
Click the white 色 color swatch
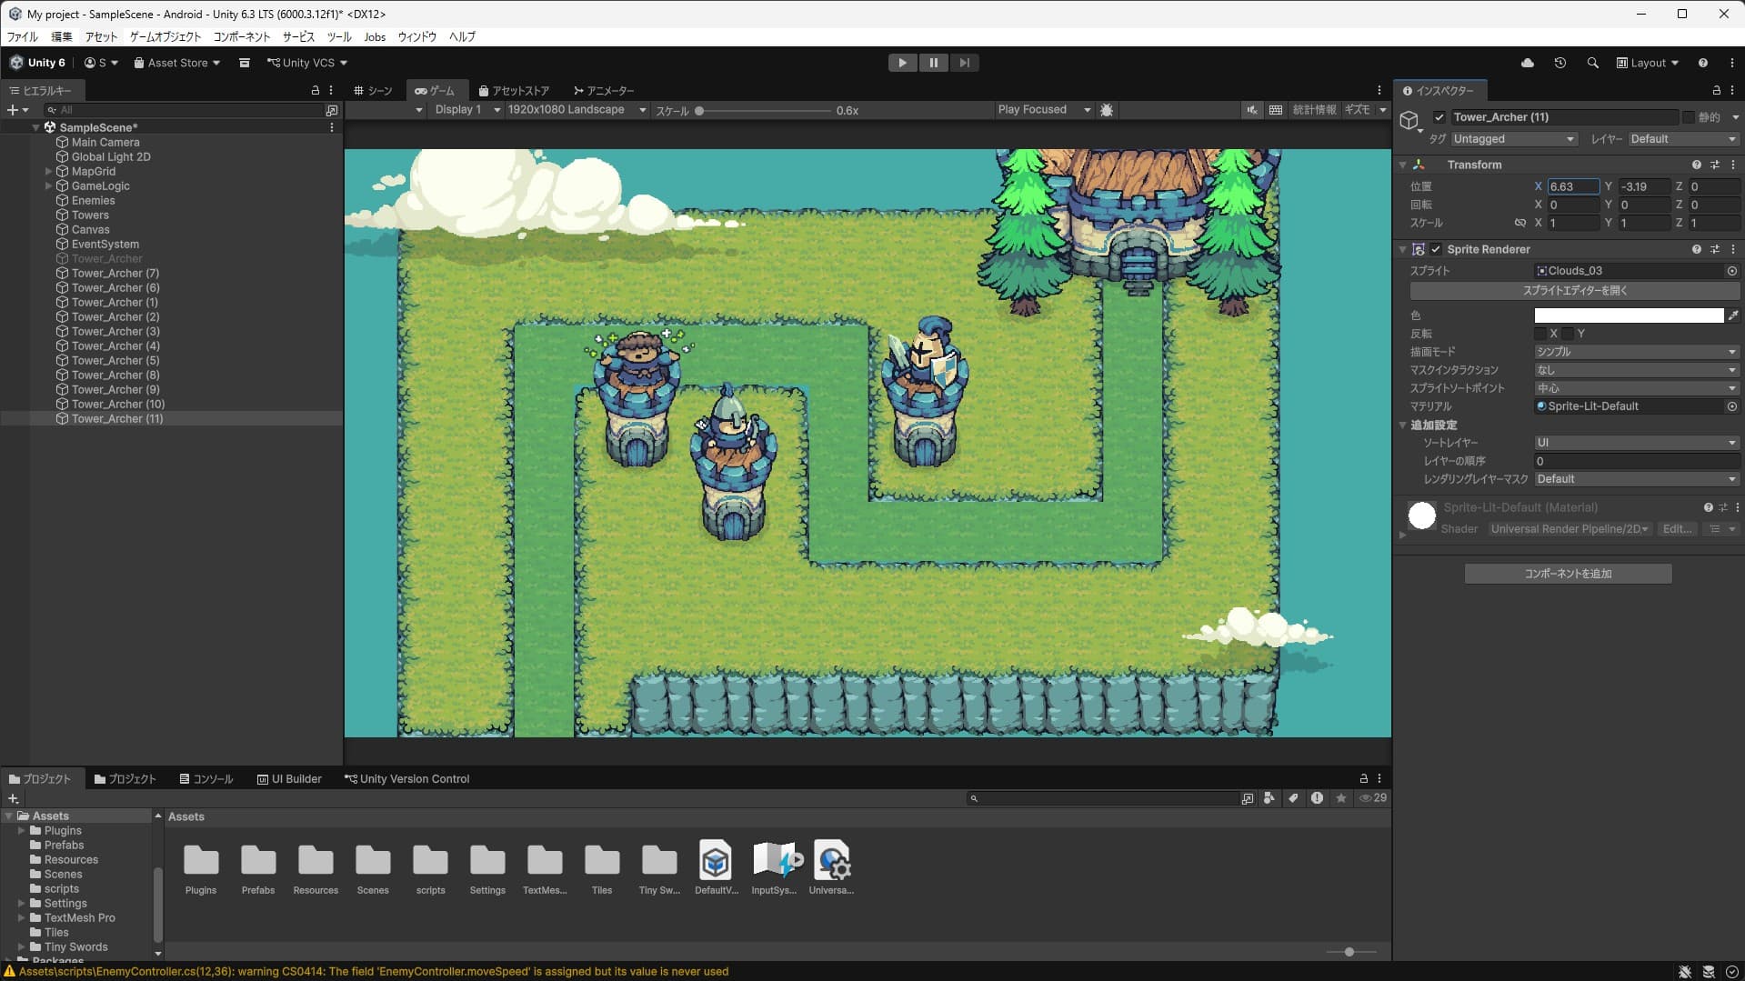click(1628, 315)
